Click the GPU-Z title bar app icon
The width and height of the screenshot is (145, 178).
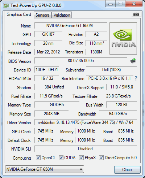6,5
